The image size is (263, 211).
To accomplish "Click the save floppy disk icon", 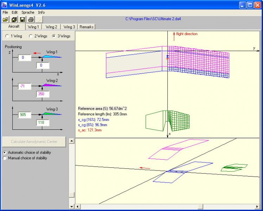I will 23,19.
